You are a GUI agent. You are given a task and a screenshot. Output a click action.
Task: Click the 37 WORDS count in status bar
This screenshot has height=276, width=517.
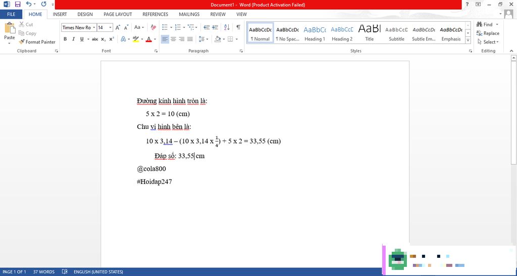[44, 272]
